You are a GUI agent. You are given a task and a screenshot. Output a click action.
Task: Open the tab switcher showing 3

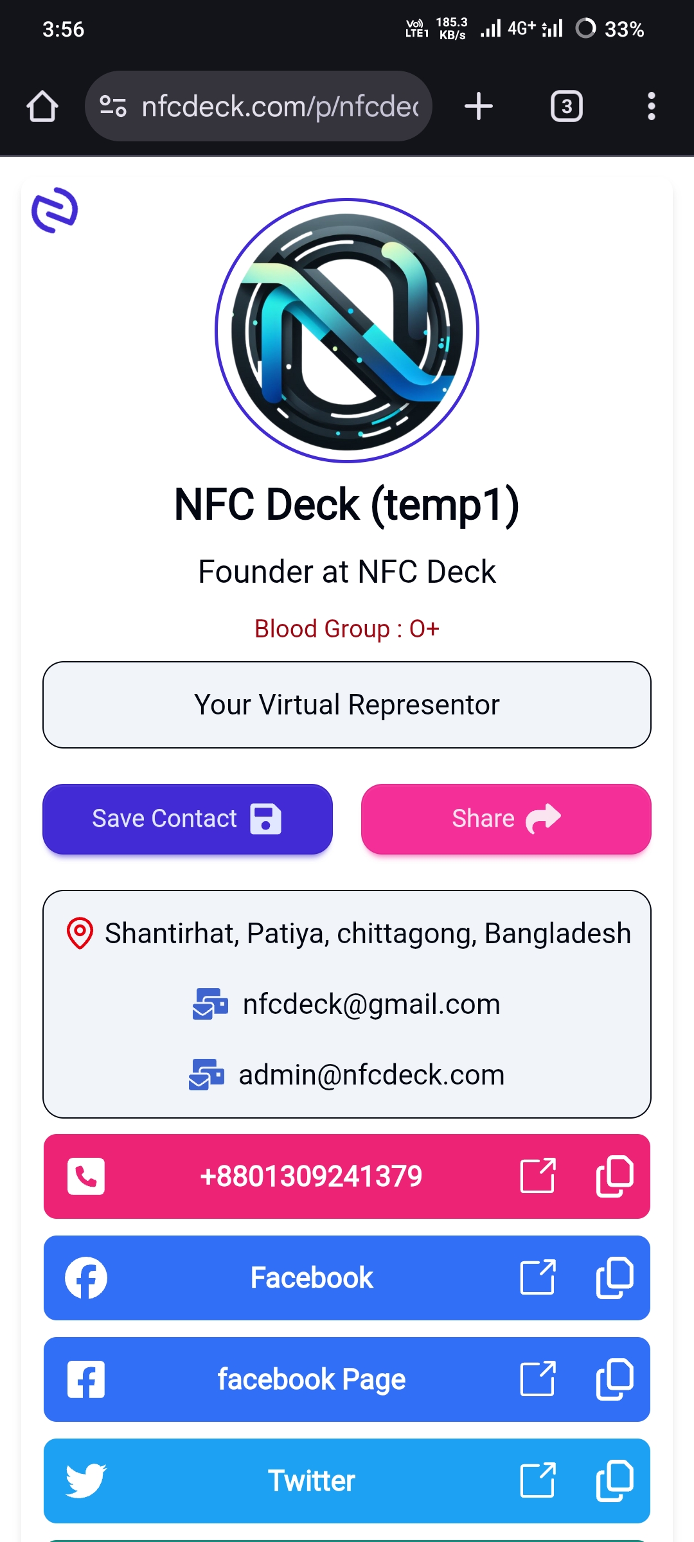point(566,106)
